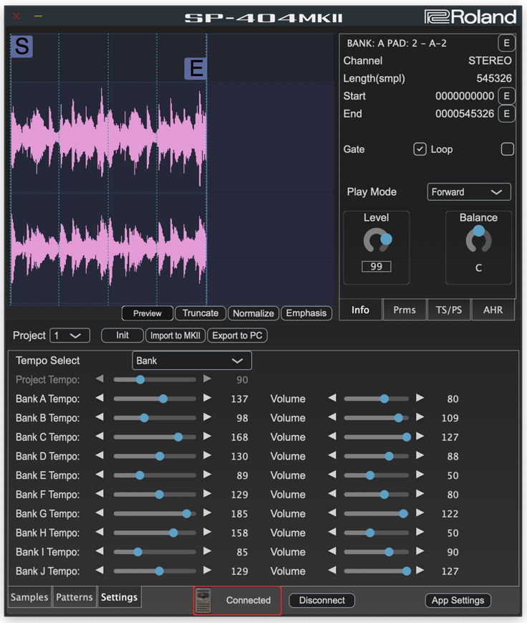Click the Level value field showing 99
The image size is (527, 623).
click(x=376, y=266)
